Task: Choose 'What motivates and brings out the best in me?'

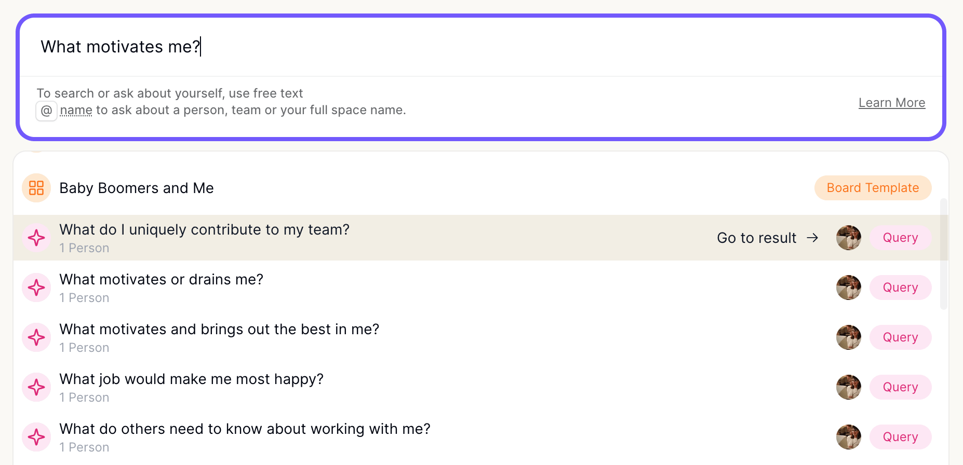Action: point(480,337)
